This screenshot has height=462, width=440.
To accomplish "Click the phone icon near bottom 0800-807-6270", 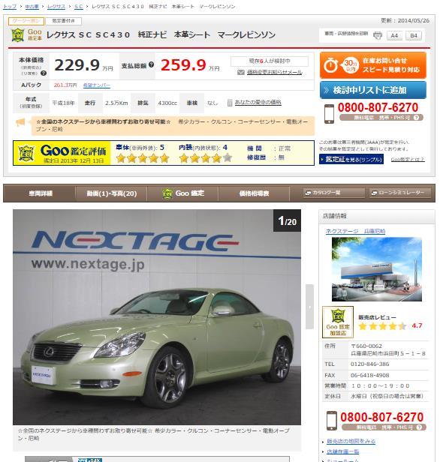I will pyautogui.click(x=331, y=421).
